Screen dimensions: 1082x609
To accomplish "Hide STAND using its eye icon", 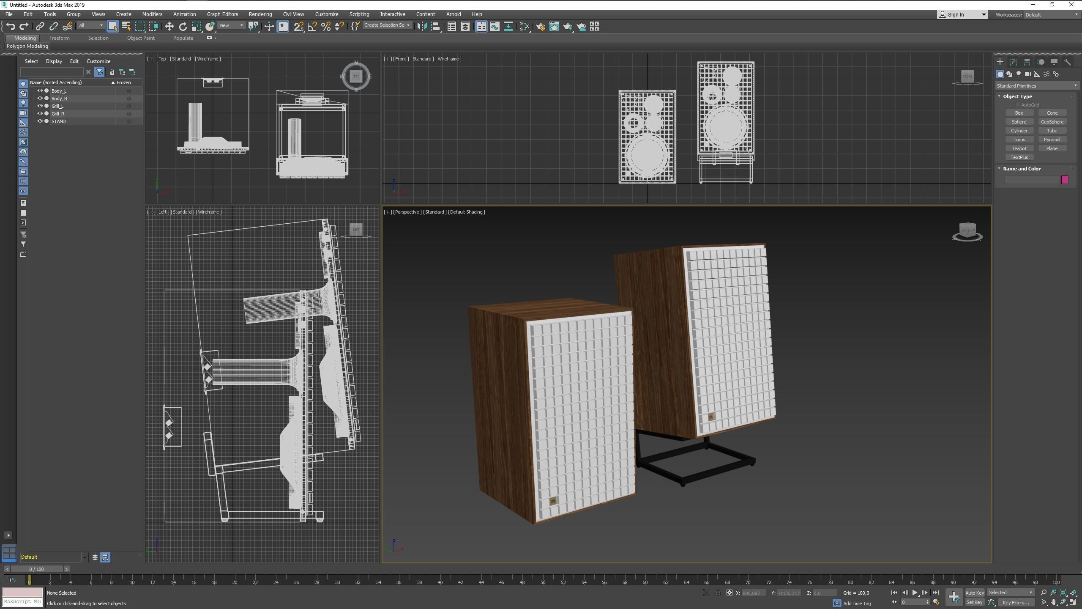I will click(40, 121).
